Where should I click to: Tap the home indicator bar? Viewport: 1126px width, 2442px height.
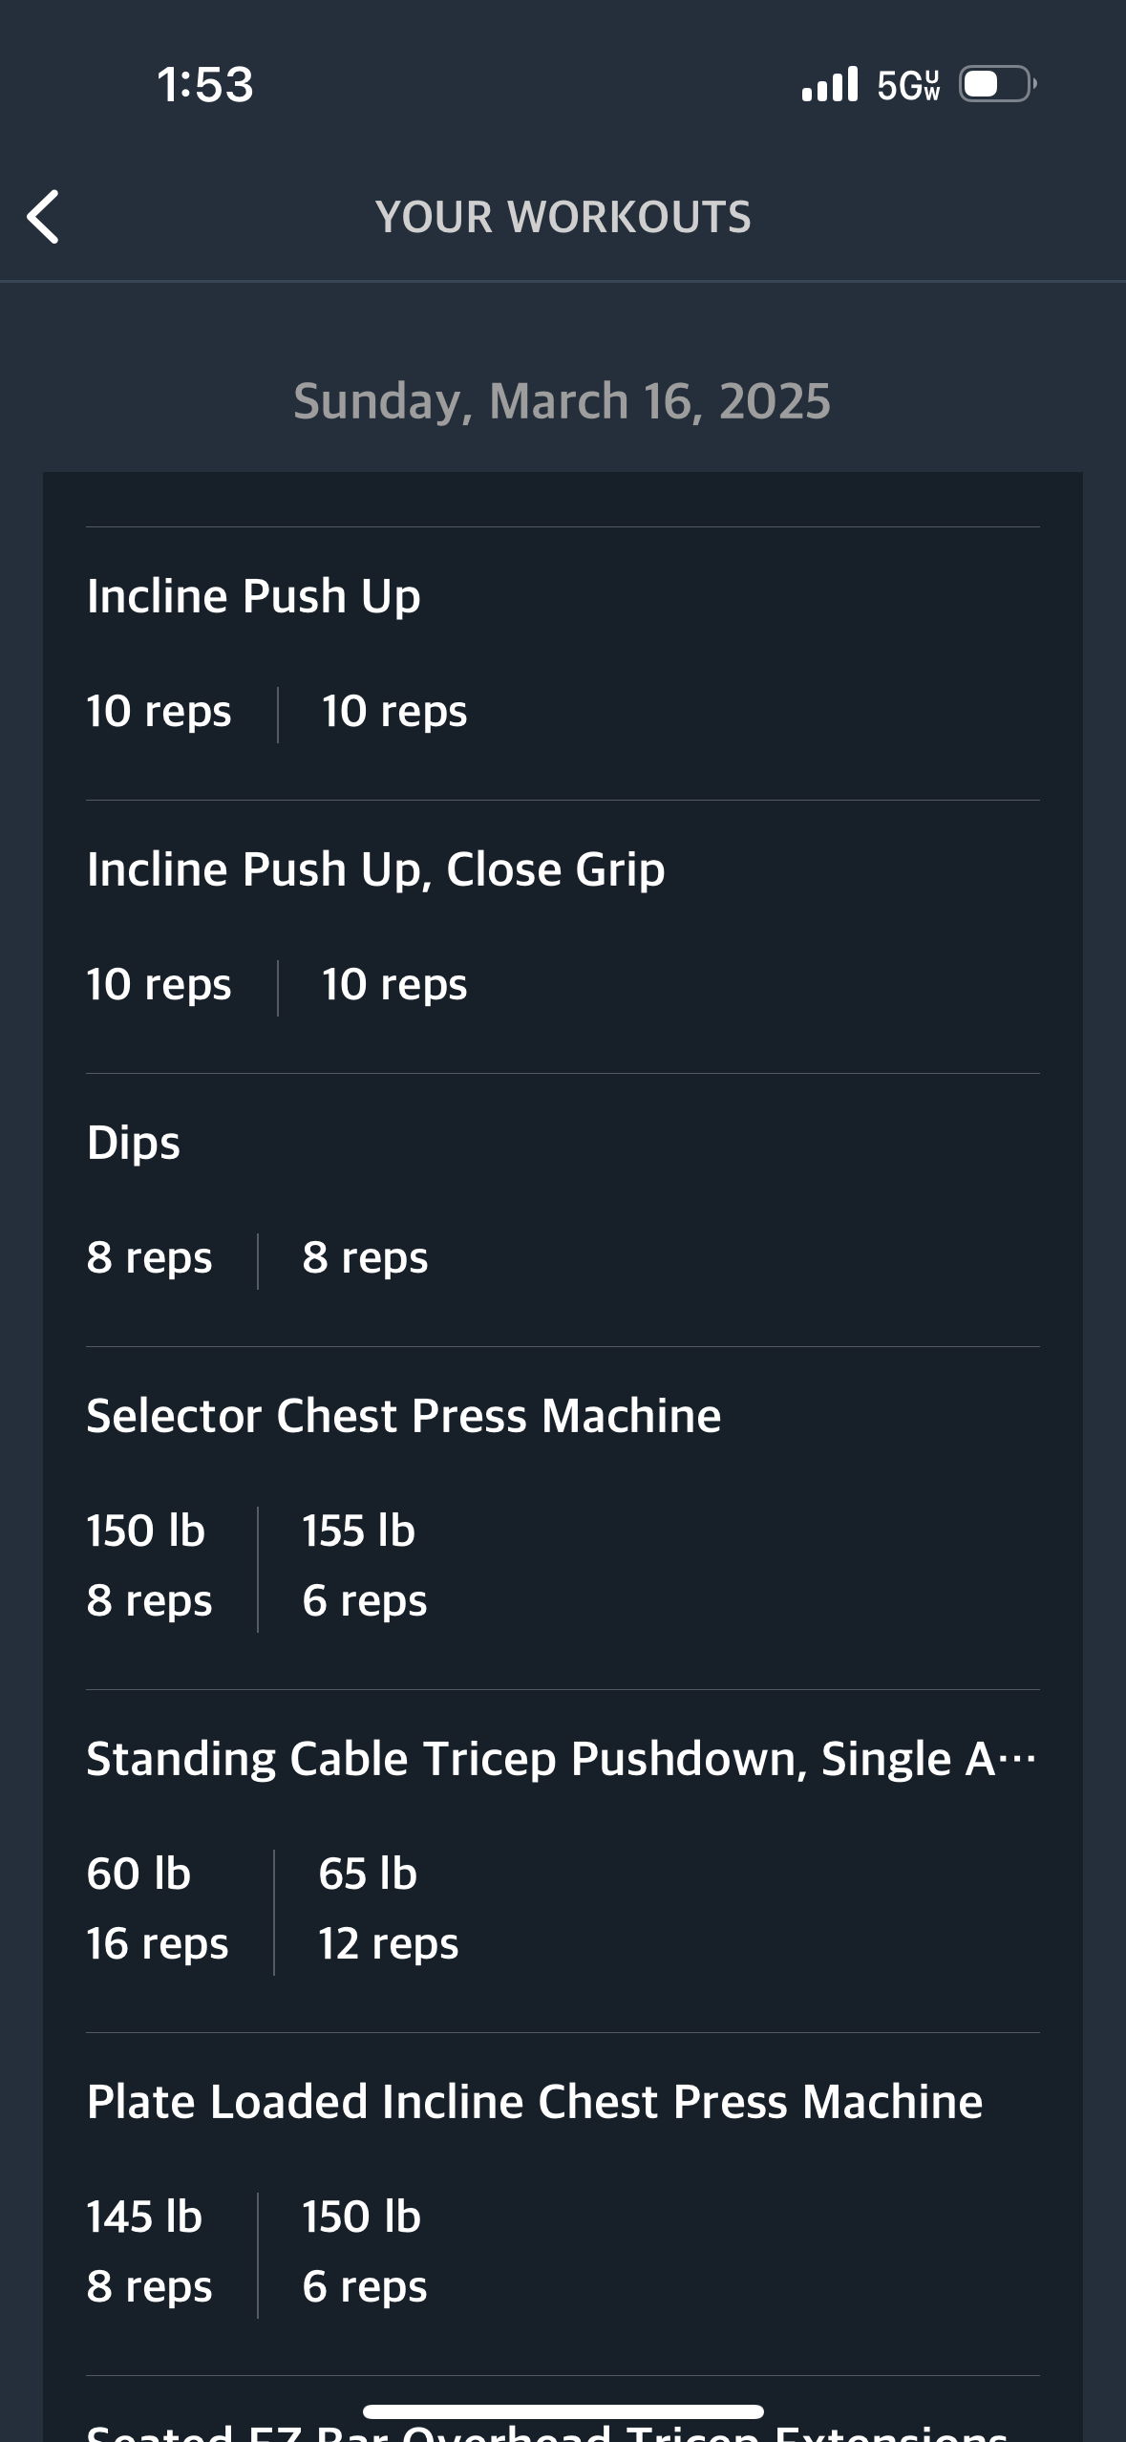(563, 2411)
